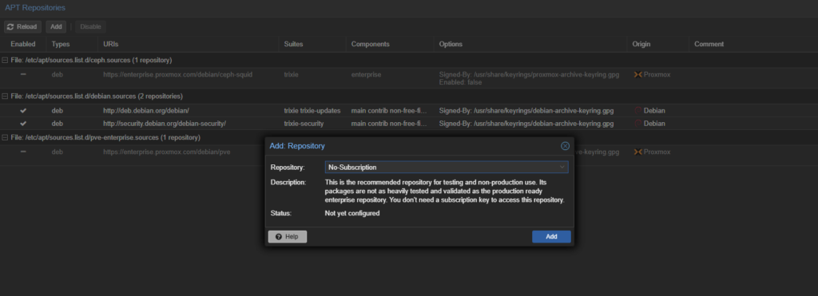Click the 'Not yet configured' status text
Image resolution: width=818 pixels, height=296 pixels.
tap(352, 213)
